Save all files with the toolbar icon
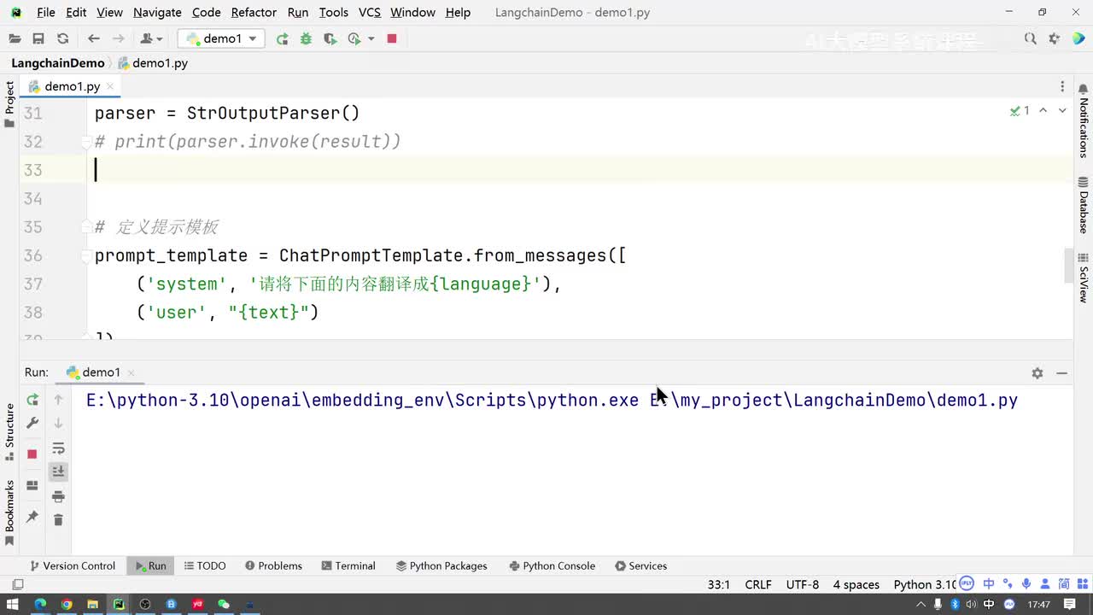Viewport: 1093px width, 615px height. 38,38
